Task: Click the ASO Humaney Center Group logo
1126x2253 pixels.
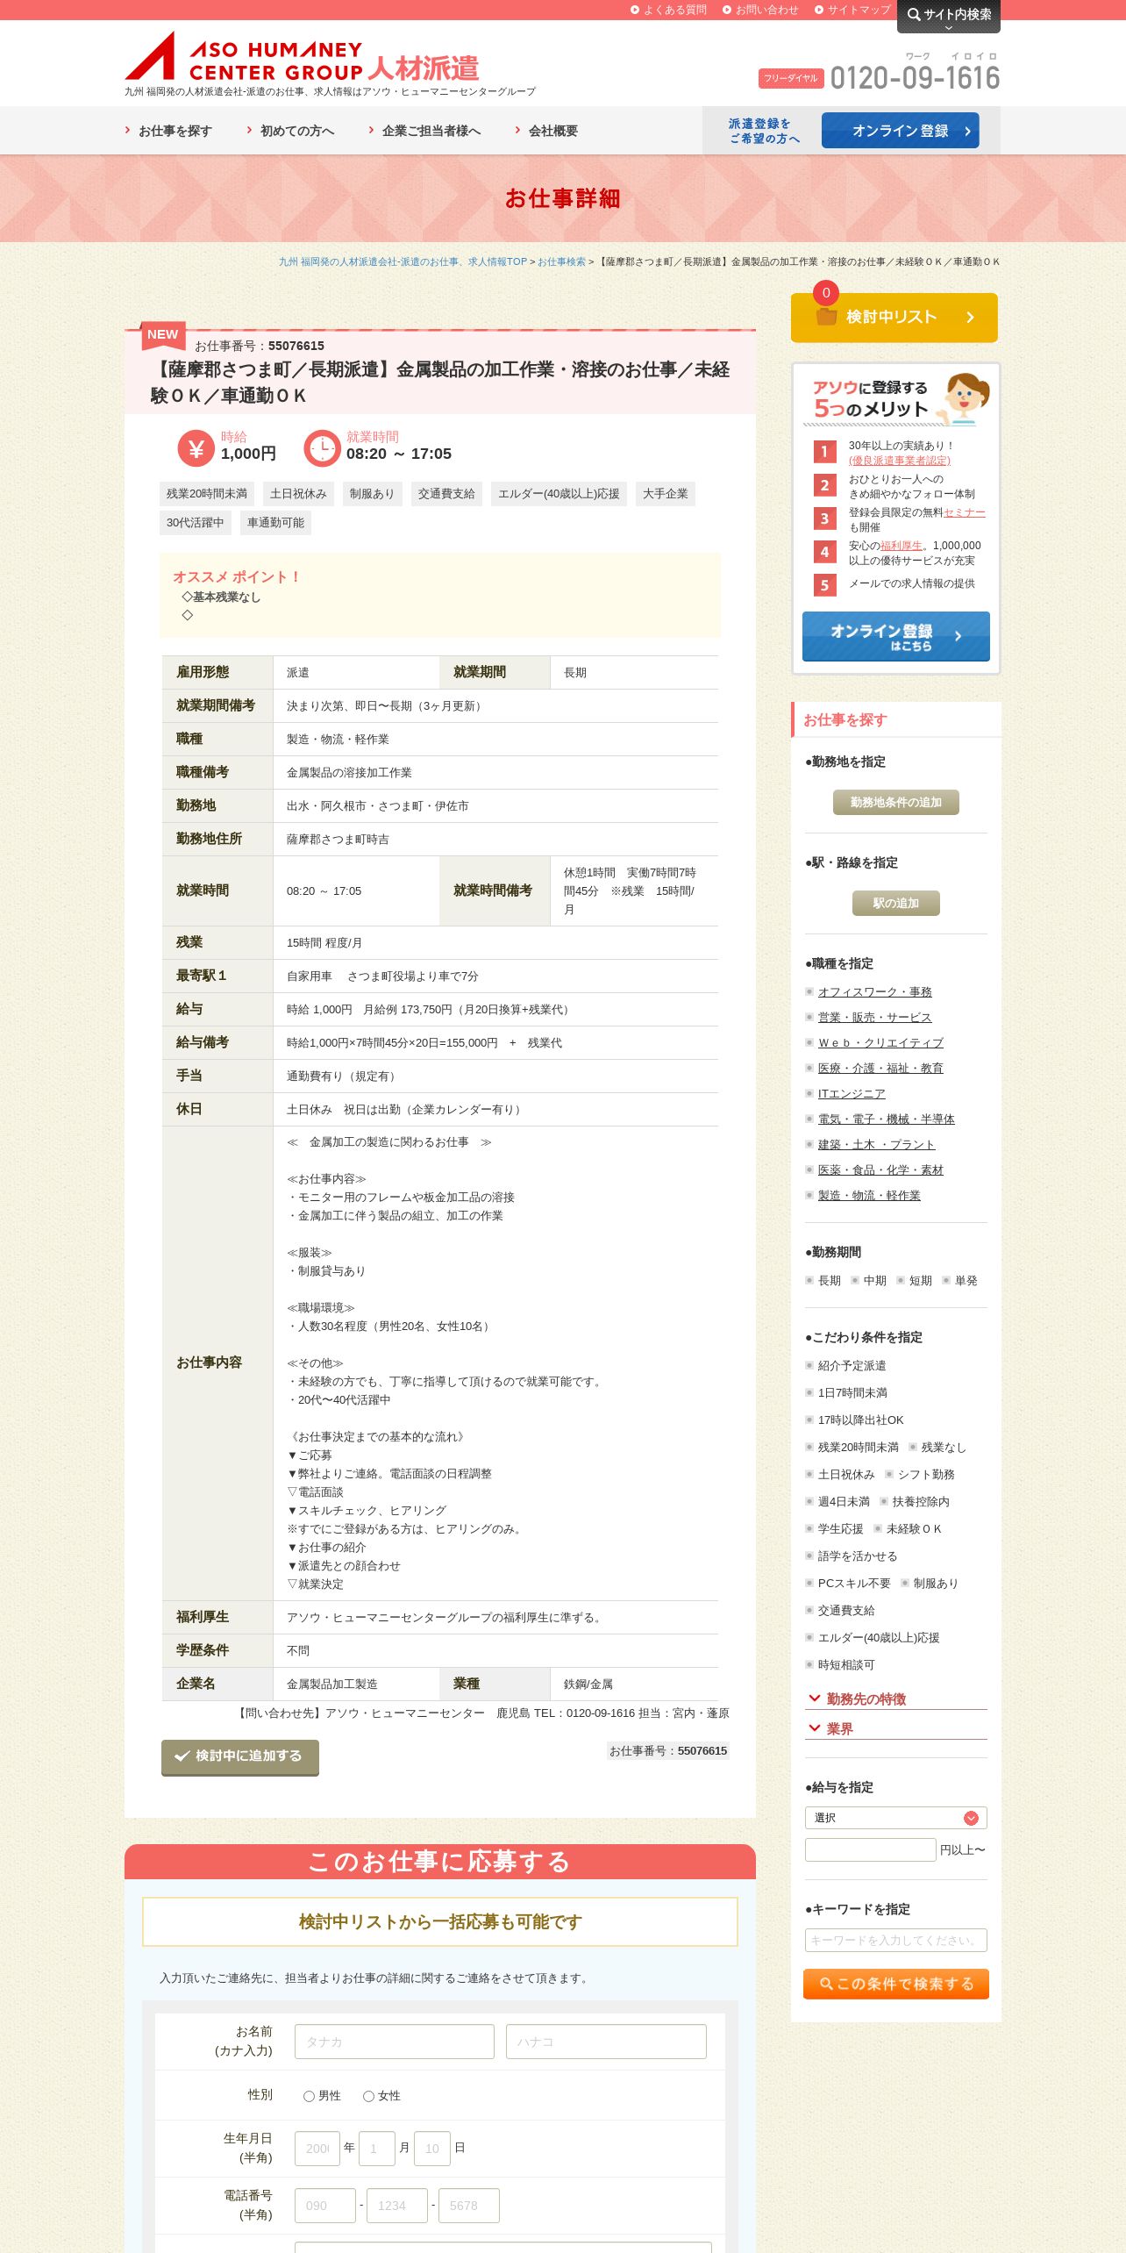Action: click(x=303, y=57)
